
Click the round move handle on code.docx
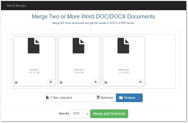[x=16, y=82]
